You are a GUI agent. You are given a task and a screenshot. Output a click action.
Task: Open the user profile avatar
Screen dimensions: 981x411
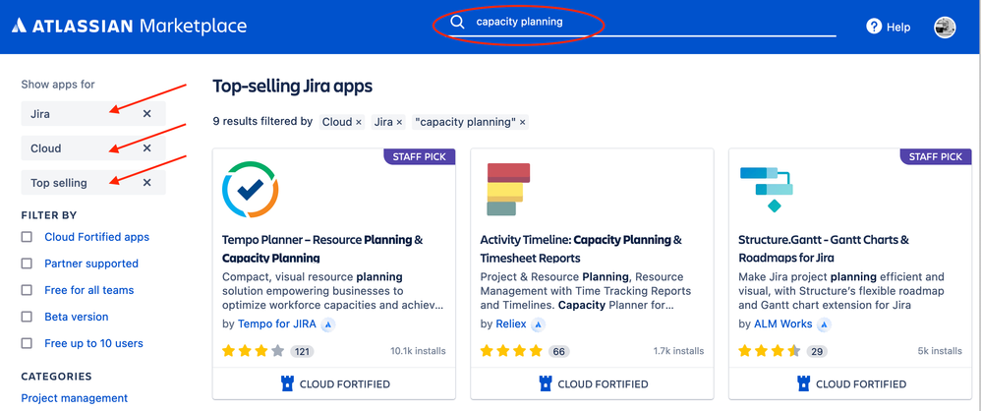945,27
